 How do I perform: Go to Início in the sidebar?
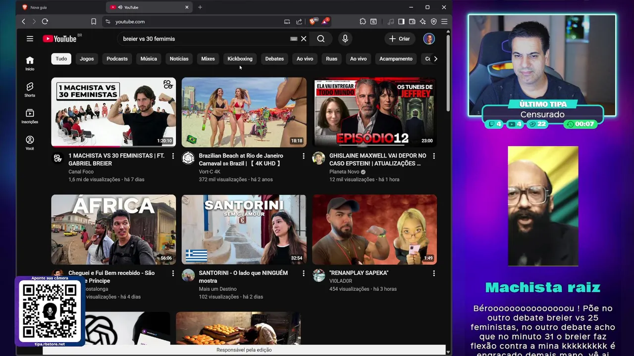pos(30,63)
